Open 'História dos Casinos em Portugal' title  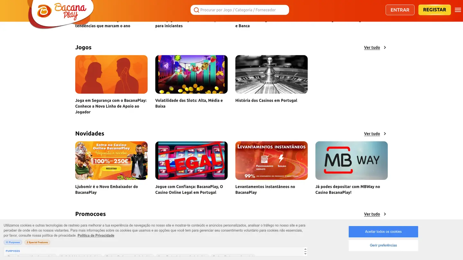pyautogui.click(x=266, y=100)
